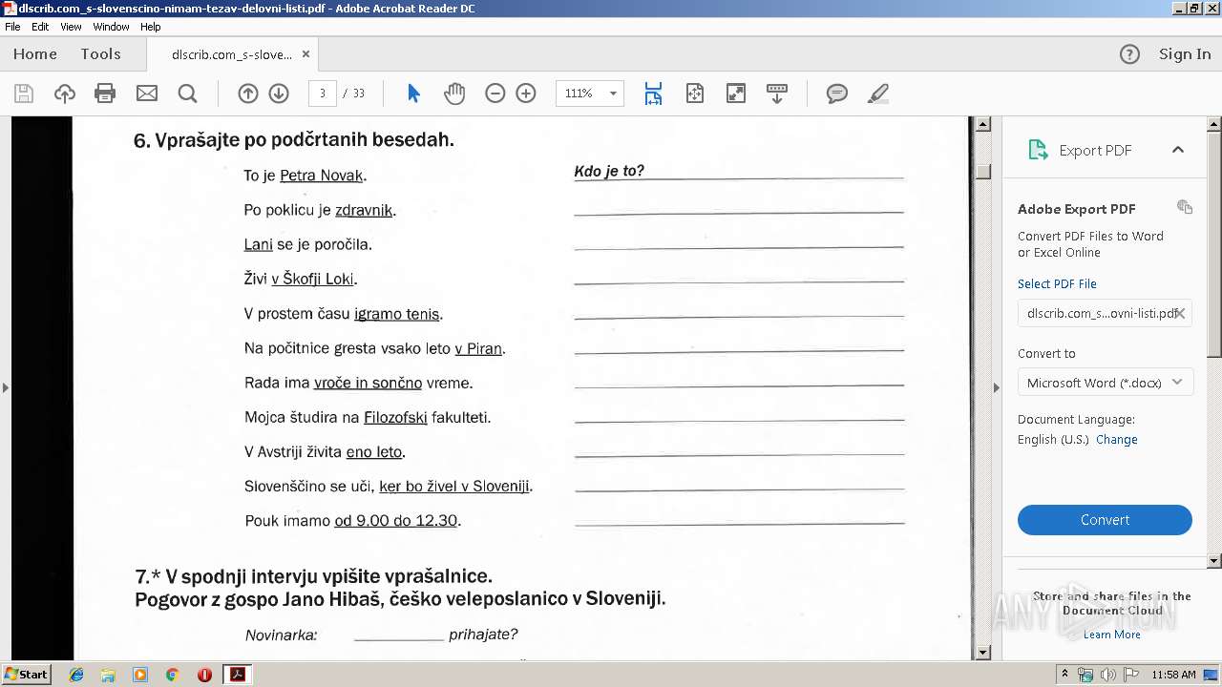This screenshot has height=687, width=1222.
Task: Select the highlight pen tool
Action: pos(878,94)
